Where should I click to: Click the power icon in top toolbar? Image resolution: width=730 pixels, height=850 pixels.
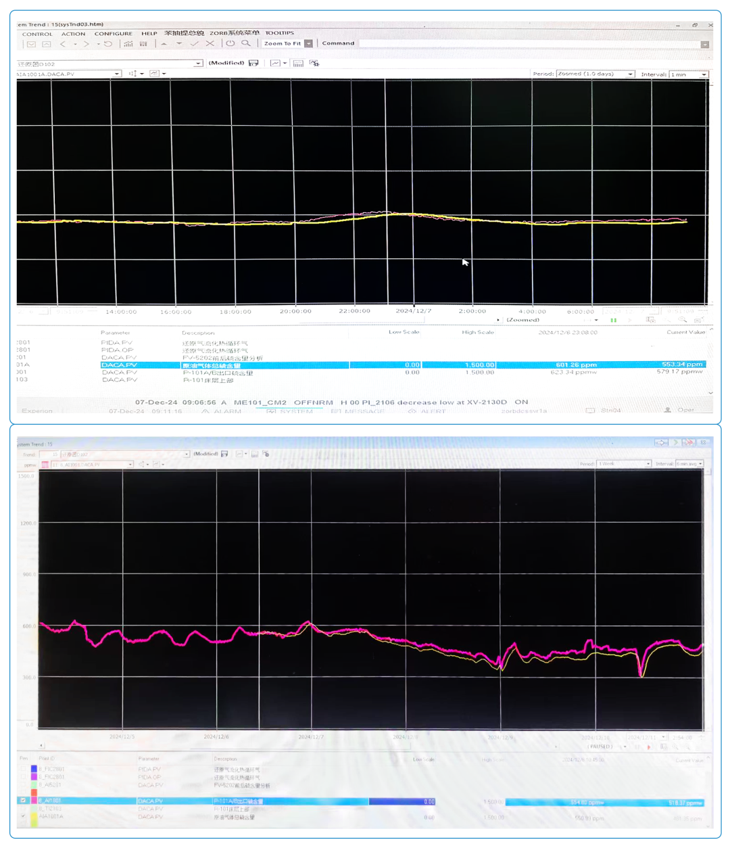coord(230,43)
